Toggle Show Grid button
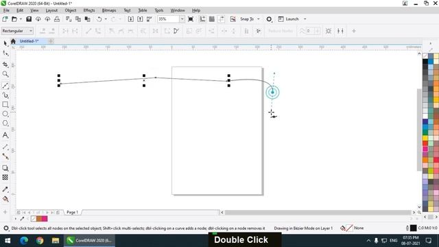This screenshot has width=439, height=247. point(212,19)
